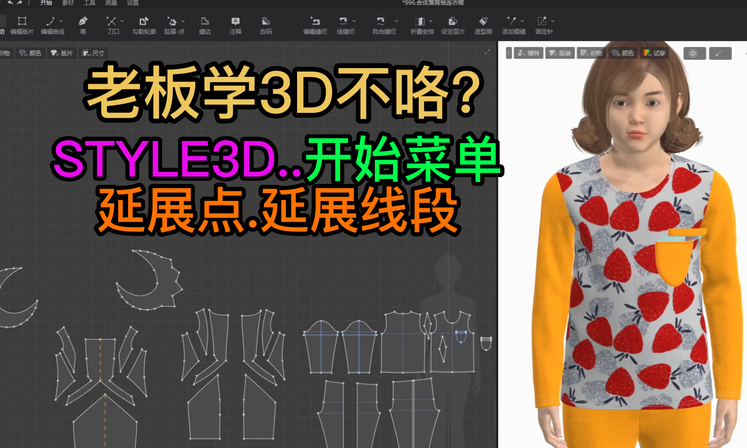Select the 造型刷 styling brush tool
Image resolution: width=747 pixels, height=448 pixels.
coord(483,25)
